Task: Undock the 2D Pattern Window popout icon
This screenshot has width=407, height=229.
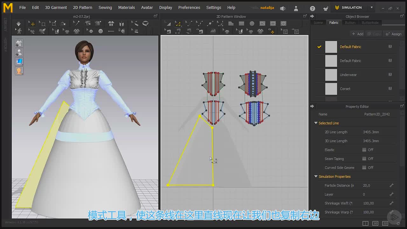Action: tap(305, 16)
